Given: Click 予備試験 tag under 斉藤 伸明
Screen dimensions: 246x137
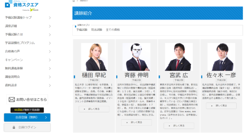Looking at the screenshot, I should (x=136, y=80).
